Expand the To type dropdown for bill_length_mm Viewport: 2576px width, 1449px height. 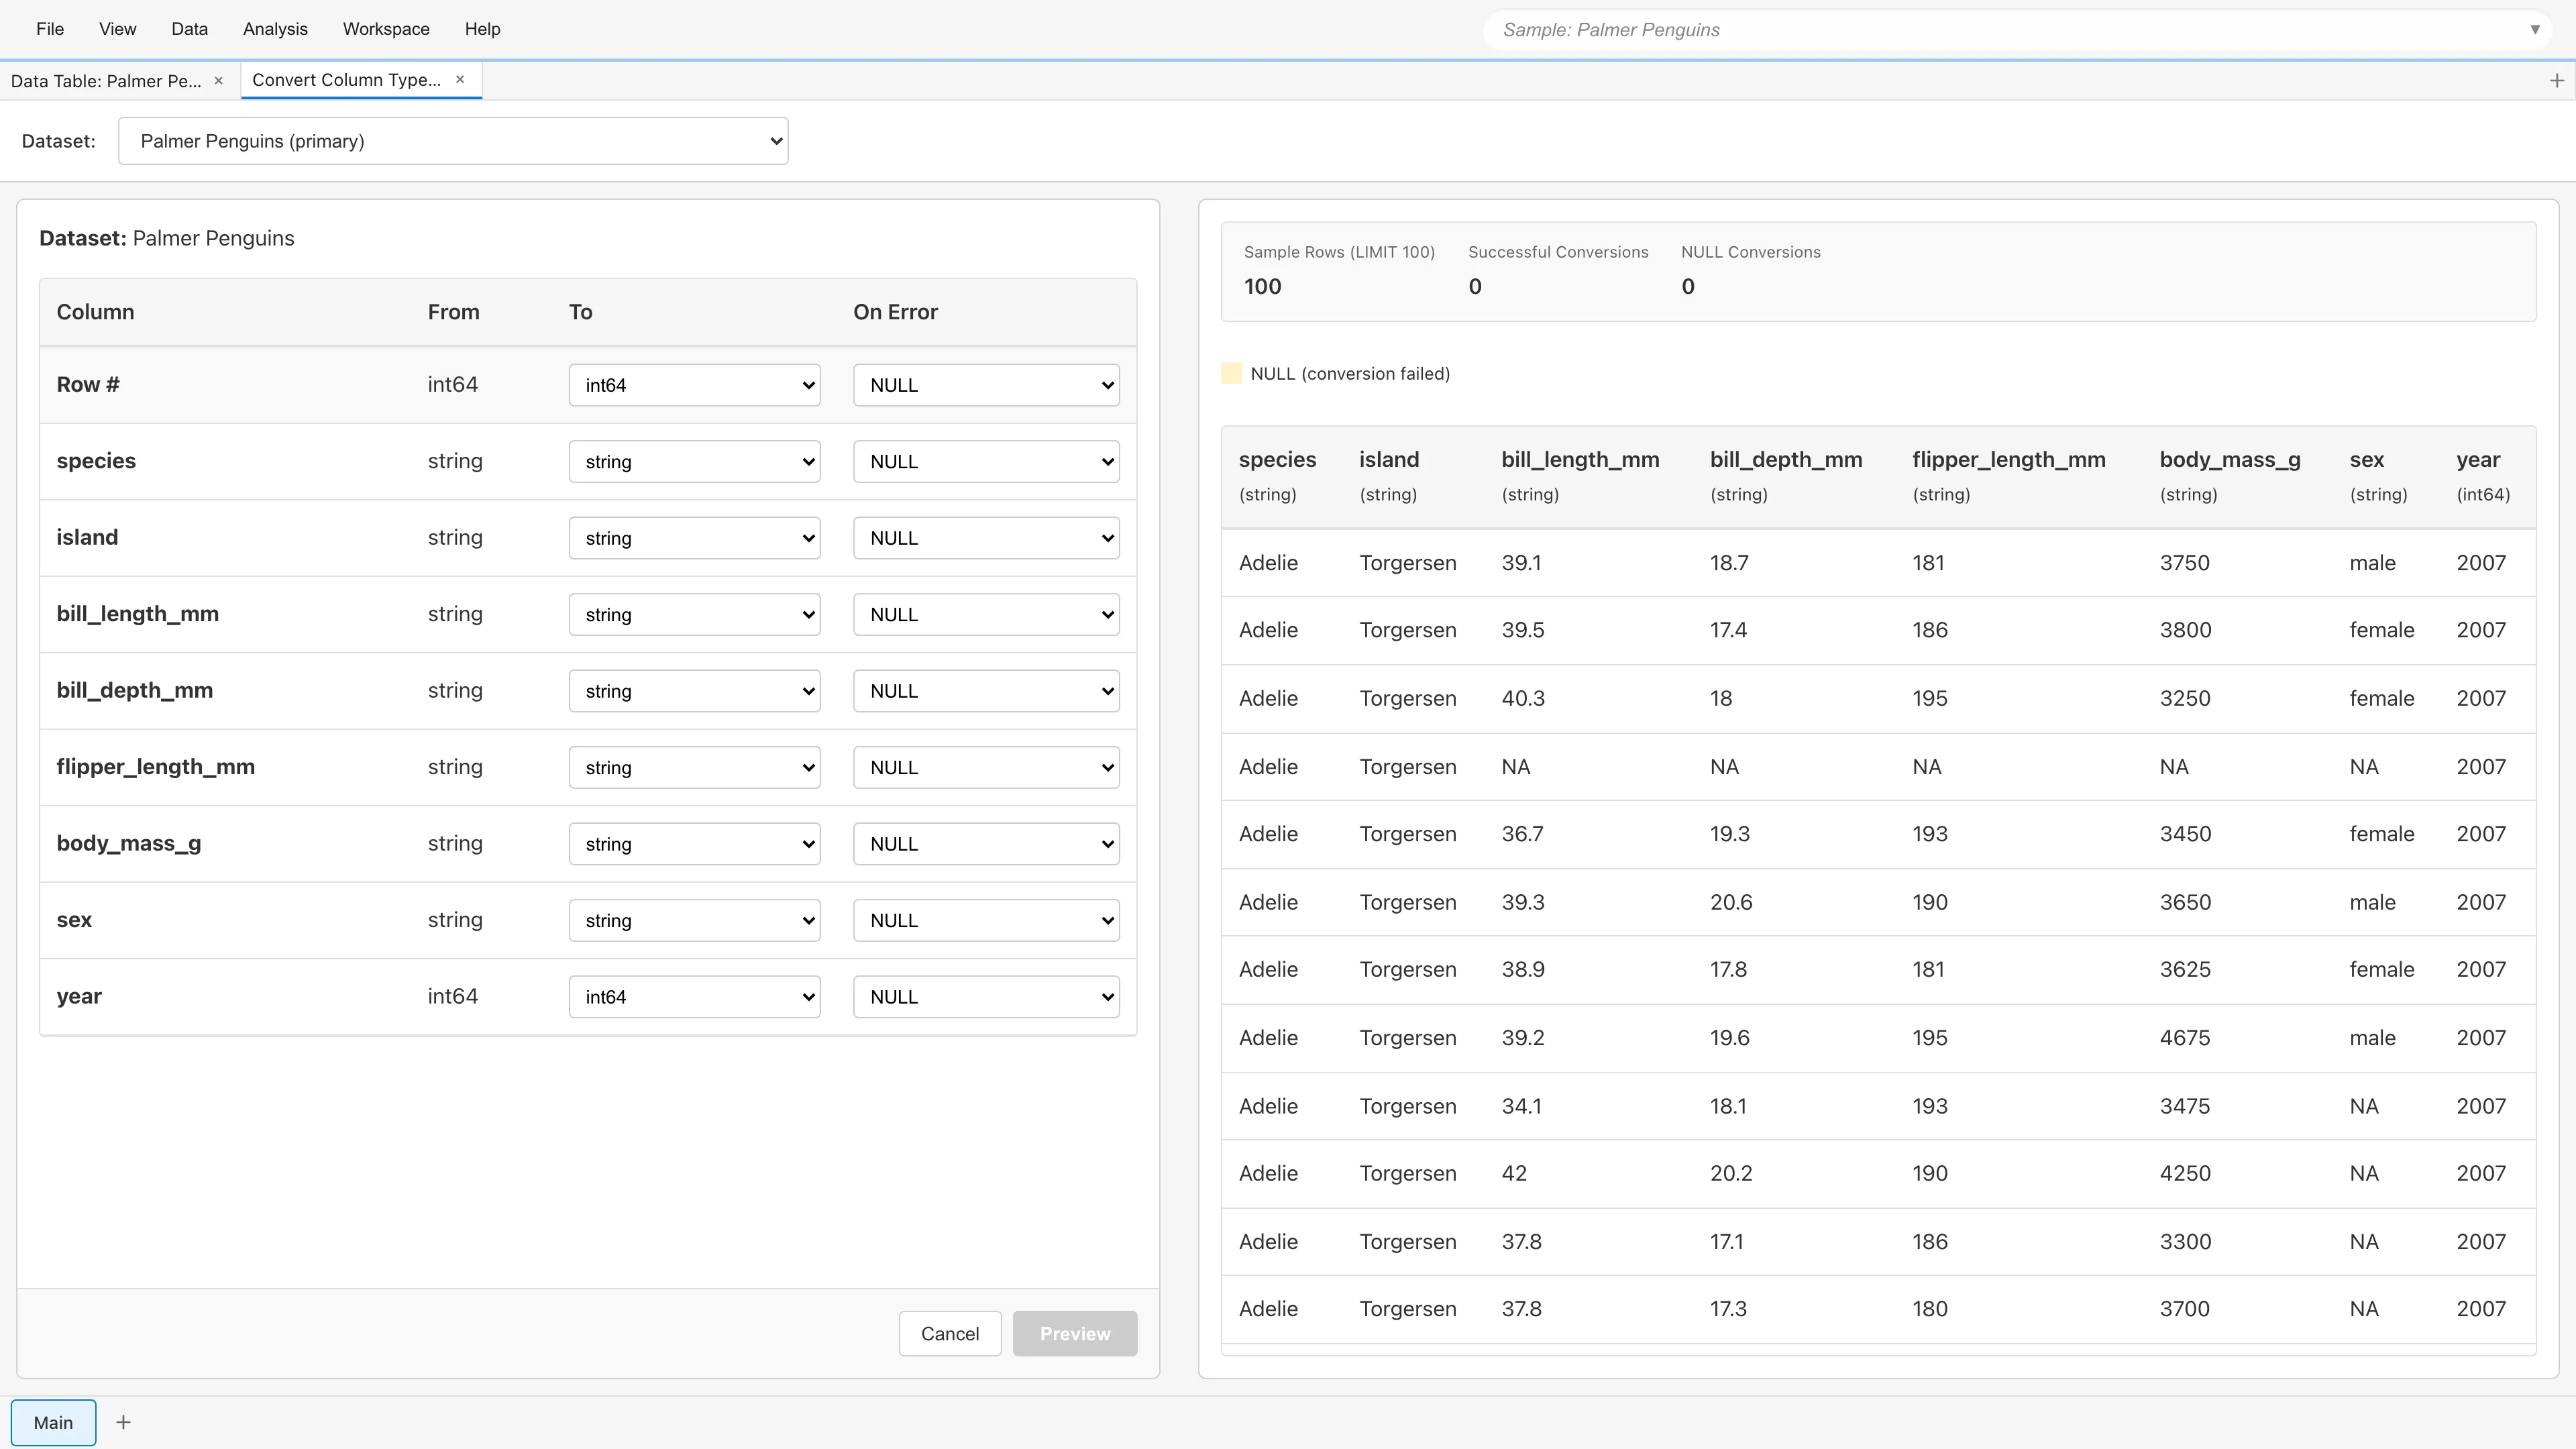point(694,615)
